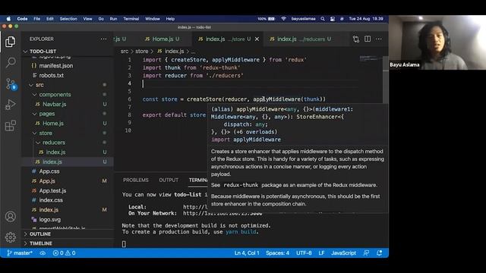486x273 pixels.
Task: Click the errors and warnings counter
Action: 64,253
